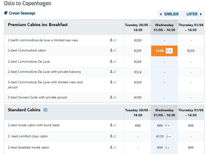Choose €399 Tuesday fare for Owners Suite

[x=138, y=98]
